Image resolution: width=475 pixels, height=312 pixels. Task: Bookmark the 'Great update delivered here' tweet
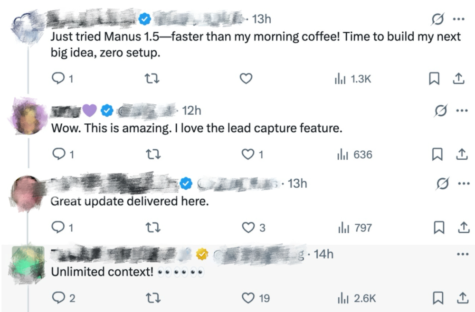pos(439,228)
